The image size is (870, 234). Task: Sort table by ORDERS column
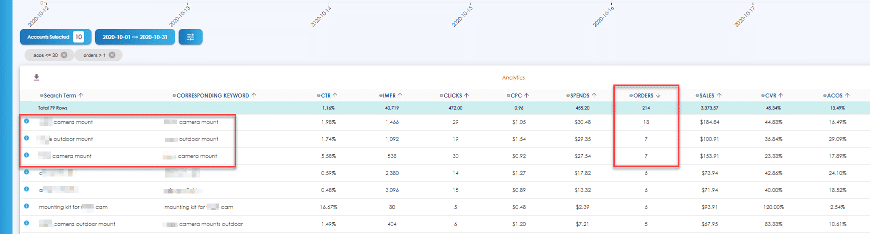645,95
